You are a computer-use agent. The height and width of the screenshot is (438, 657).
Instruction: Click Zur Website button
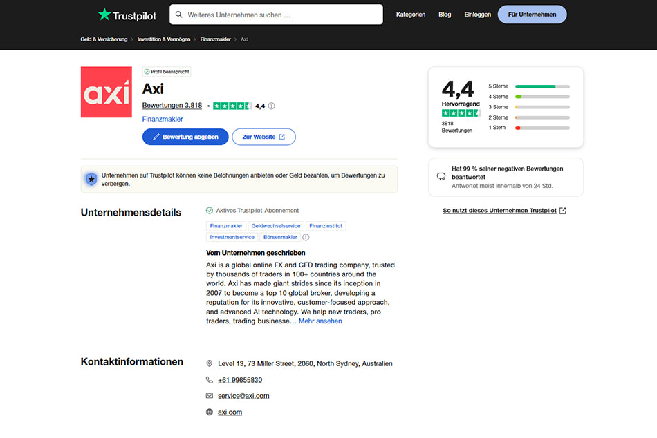[x=264, y=137]
